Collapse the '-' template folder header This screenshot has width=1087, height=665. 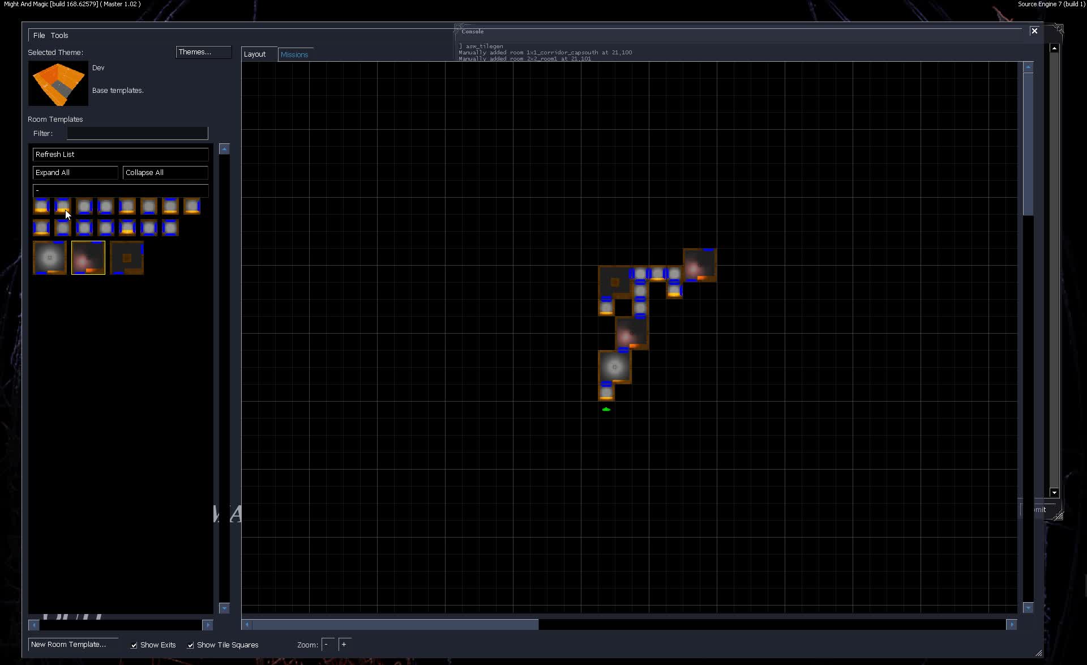120,190
